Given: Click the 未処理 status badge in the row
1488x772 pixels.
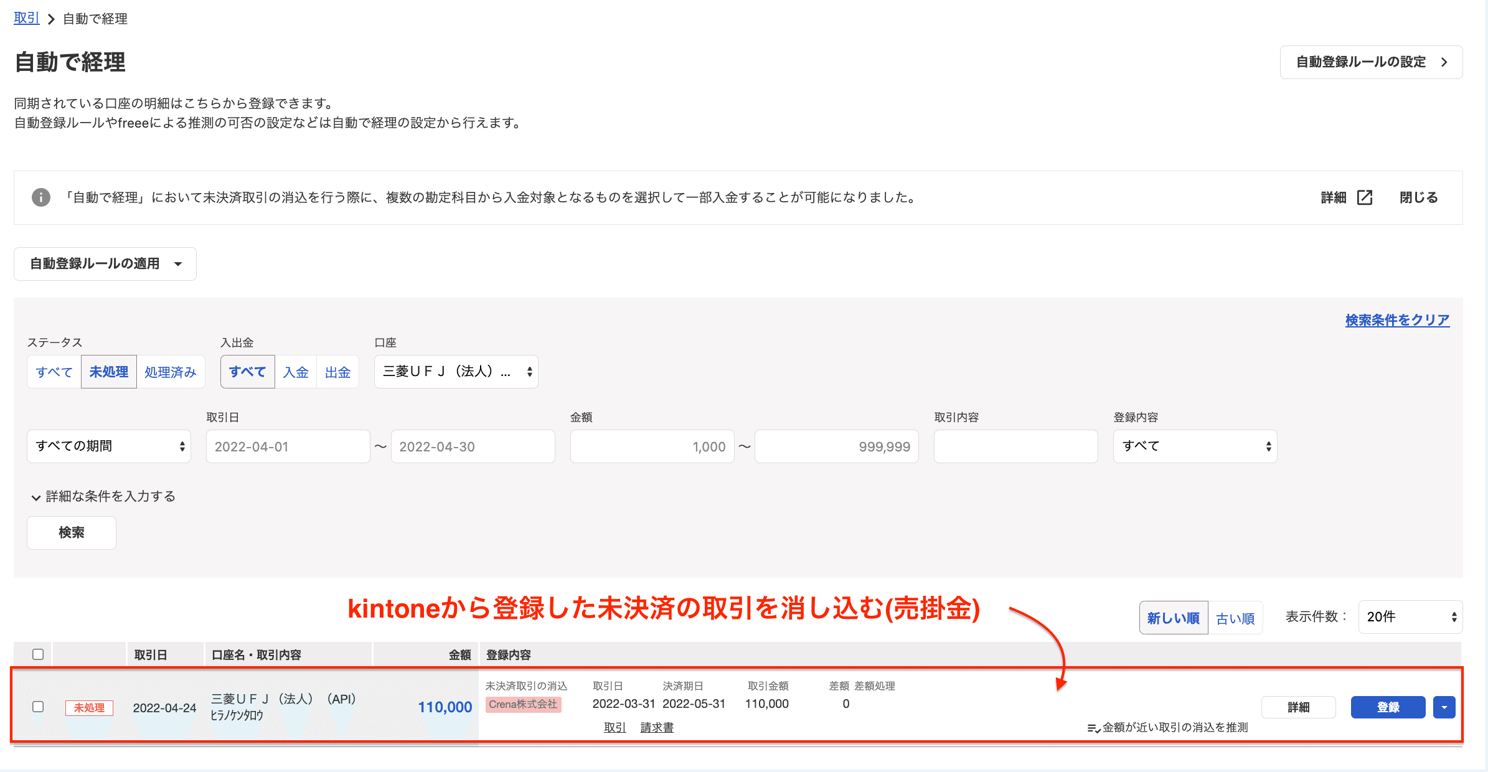Looking at the screenshot, I should pyautogui.click(x=89, y=708).
